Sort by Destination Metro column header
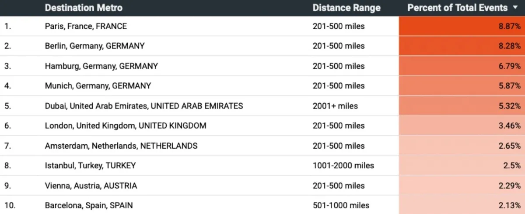Viewport: 525px width, 214px height. [84, 8]
